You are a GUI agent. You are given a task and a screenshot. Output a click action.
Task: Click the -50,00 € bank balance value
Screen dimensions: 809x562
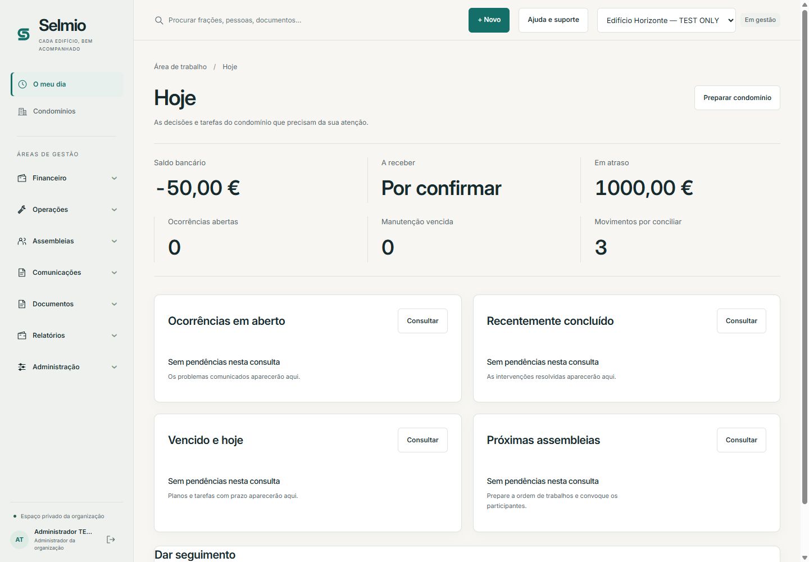coord(198,188)
